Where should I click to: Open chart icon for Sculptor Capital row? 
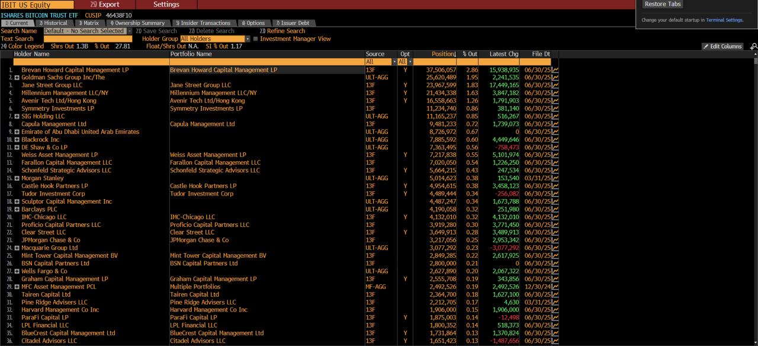coord(555,201)
